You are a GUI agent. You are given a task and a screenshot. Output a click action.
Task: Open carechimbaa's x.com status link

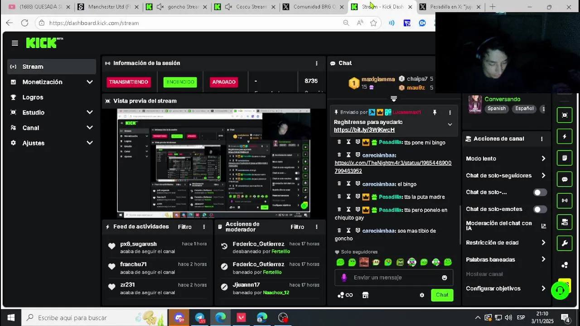point(393,167)
